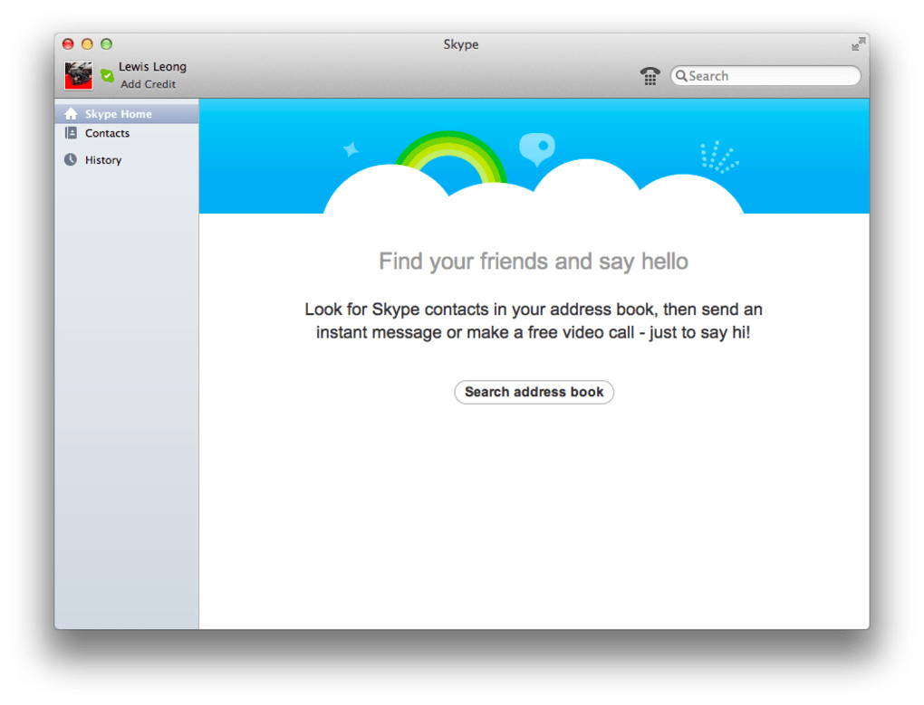The height and width of the screenshot is (705, 924).
Task: Zoom the Skype window with the green button
Action: pyautogui.click(x=106, y=44)
